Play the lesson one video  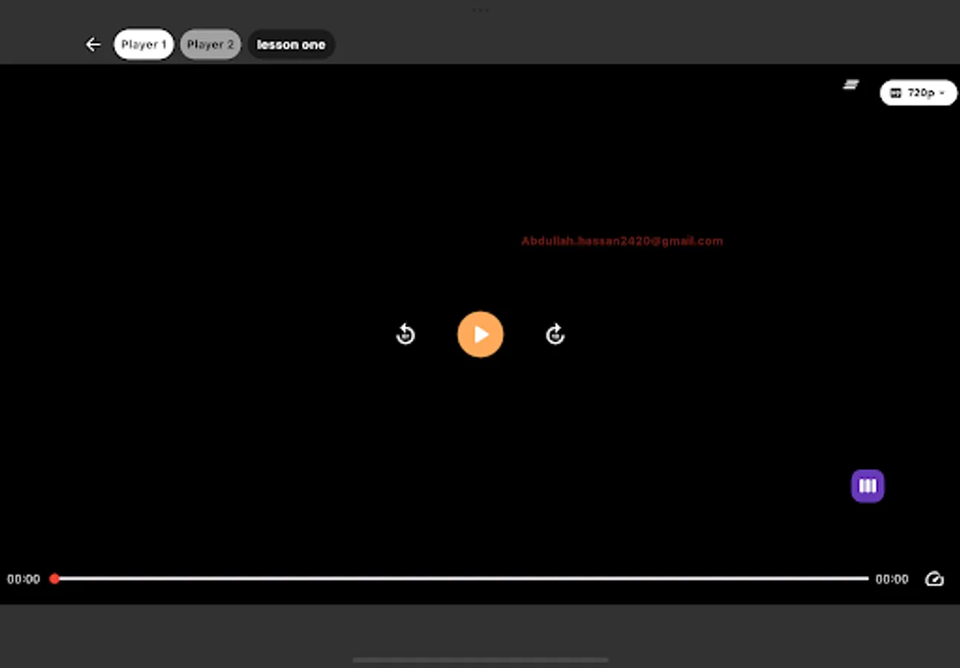click(x=480, y=334)
